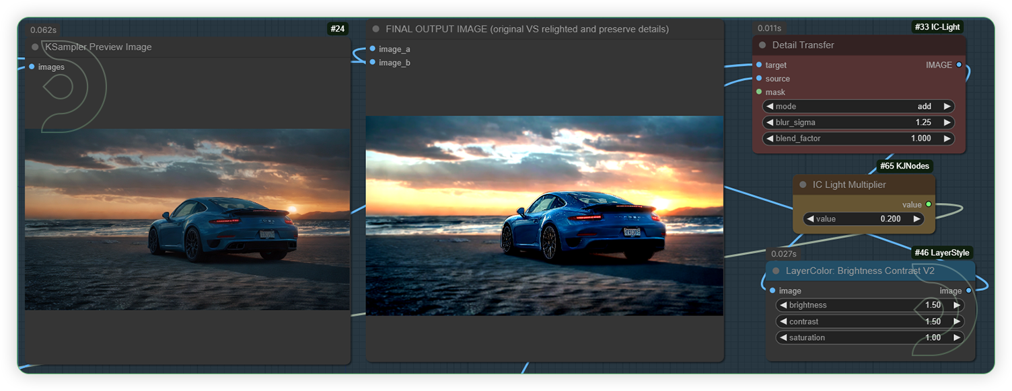
Task: Click the image_b input connector
Action: [x=373, y=62]
